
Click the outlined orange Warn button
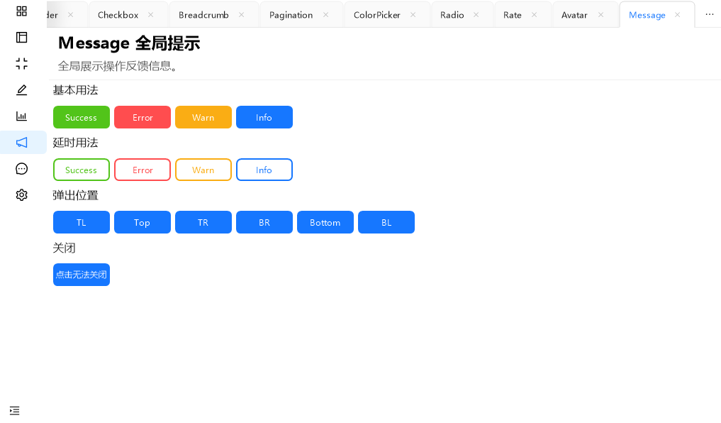coord(203,170)
